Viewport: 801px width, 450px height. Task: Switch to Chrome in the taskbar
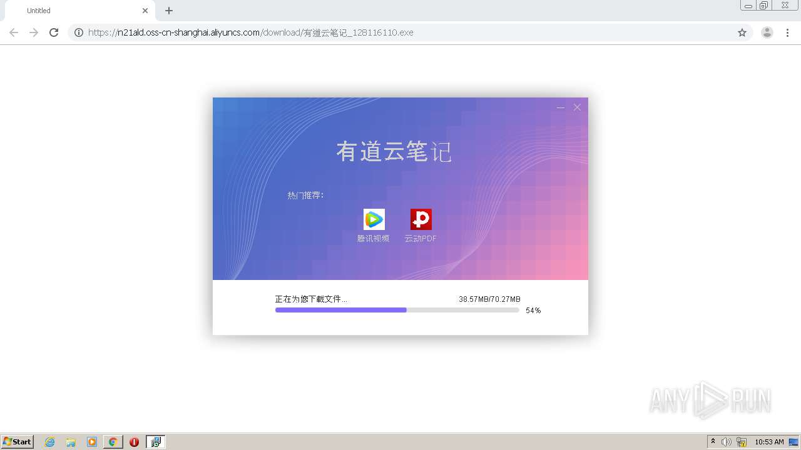[x=113, y=442]
